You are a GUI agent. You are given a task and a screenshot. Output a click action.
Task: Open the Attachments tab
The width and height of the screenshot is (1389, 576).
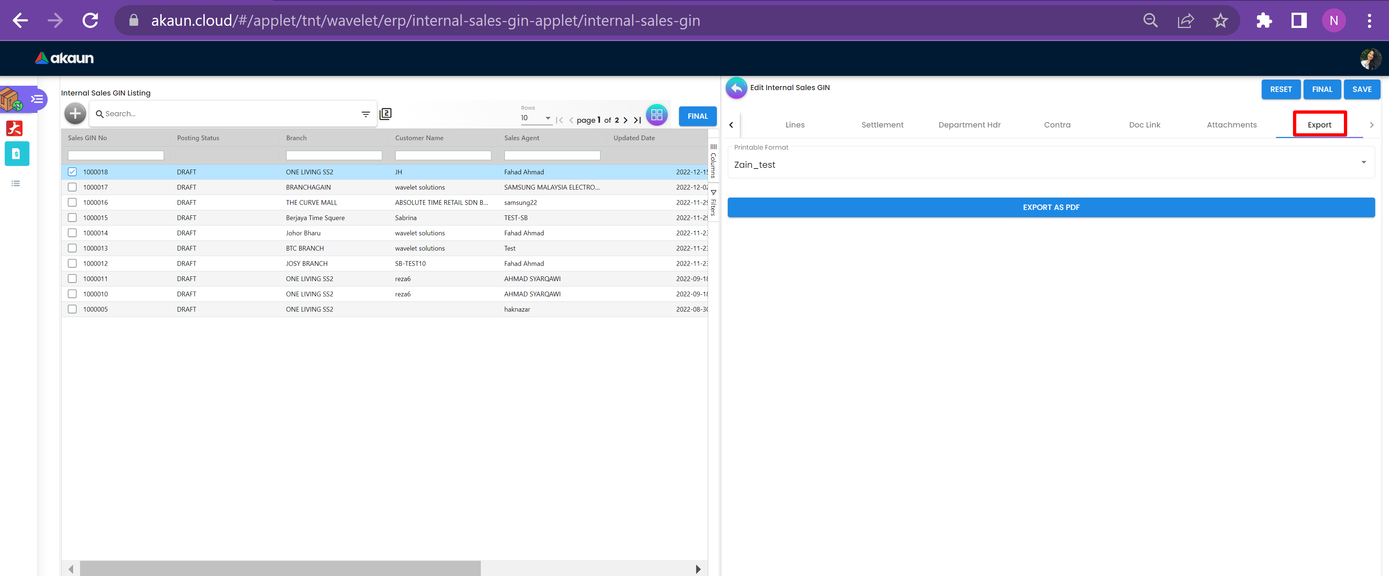(1231, 125)
